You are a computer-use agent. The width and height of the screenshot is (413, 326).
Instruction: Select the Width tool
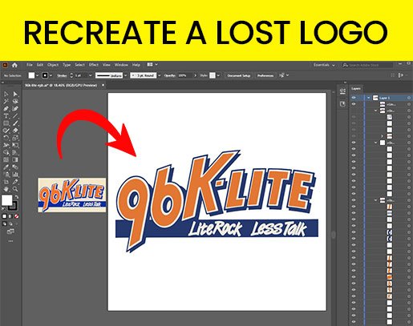pos(6,145)
